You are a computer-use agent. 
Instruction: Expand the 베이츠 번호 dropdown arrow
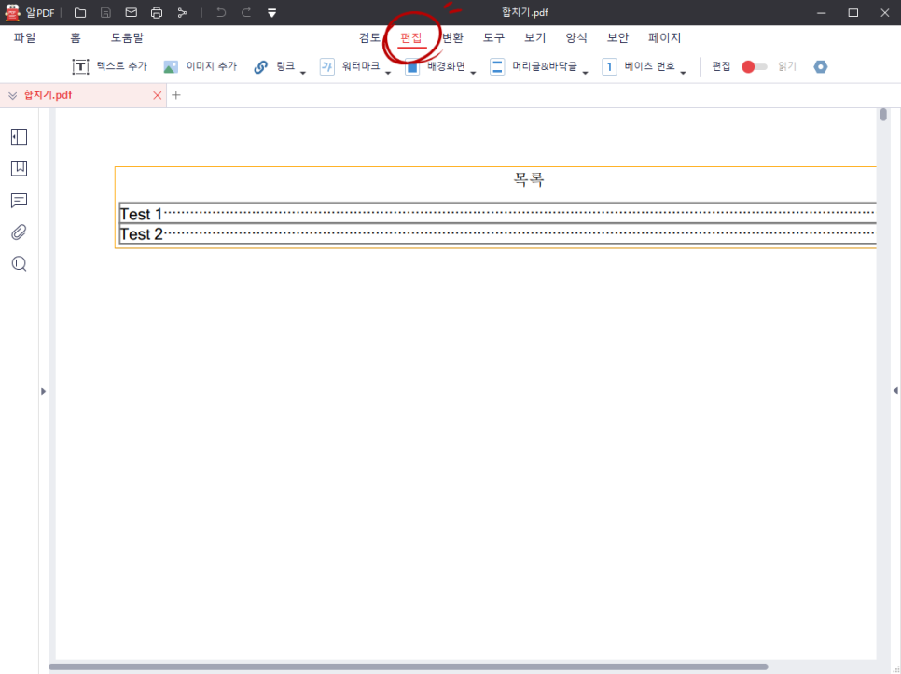coord(683,73)
